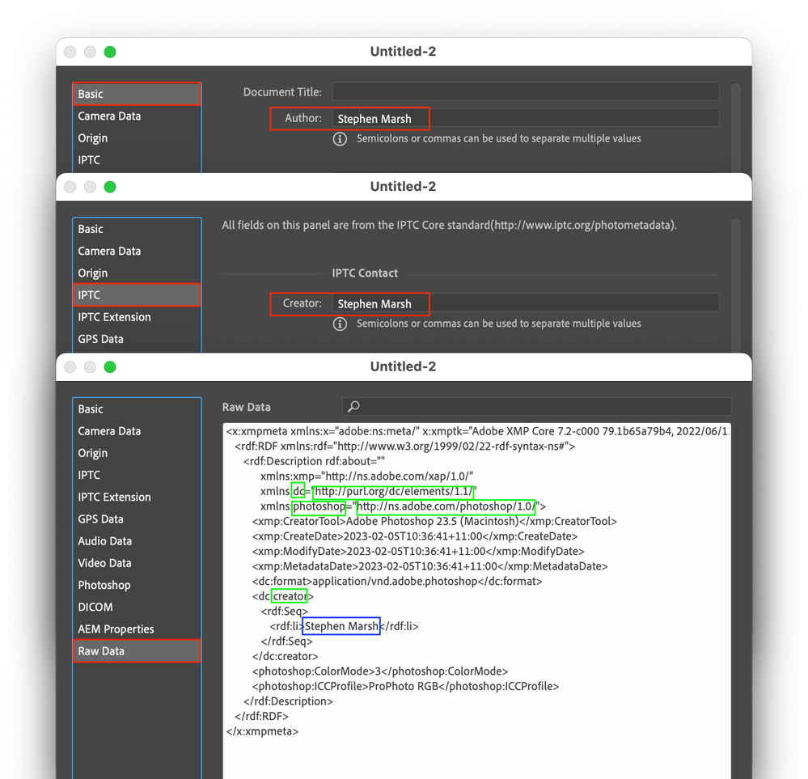Choose Origin in top window sidebar
Image resolution: width=808 pixels, height=779 pixels.
click(x=137, y=138)
